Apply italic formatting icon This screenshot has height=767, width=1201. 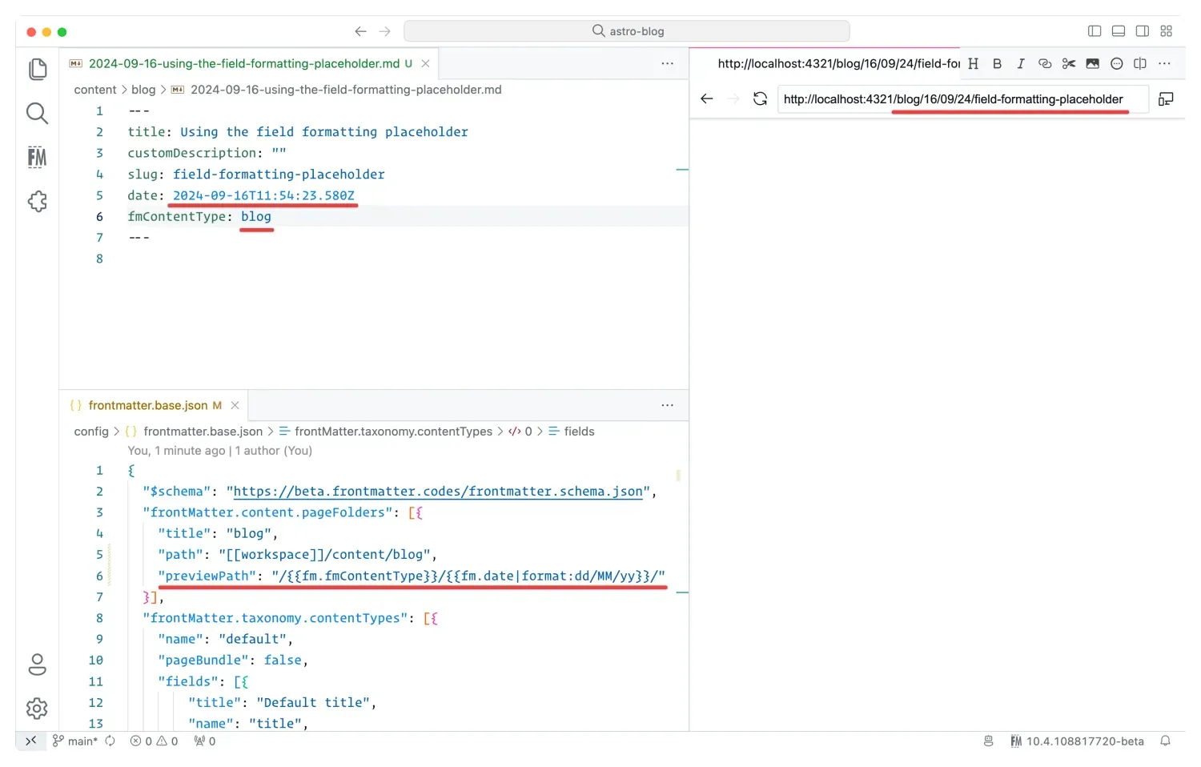click(x=1021, y=64)
